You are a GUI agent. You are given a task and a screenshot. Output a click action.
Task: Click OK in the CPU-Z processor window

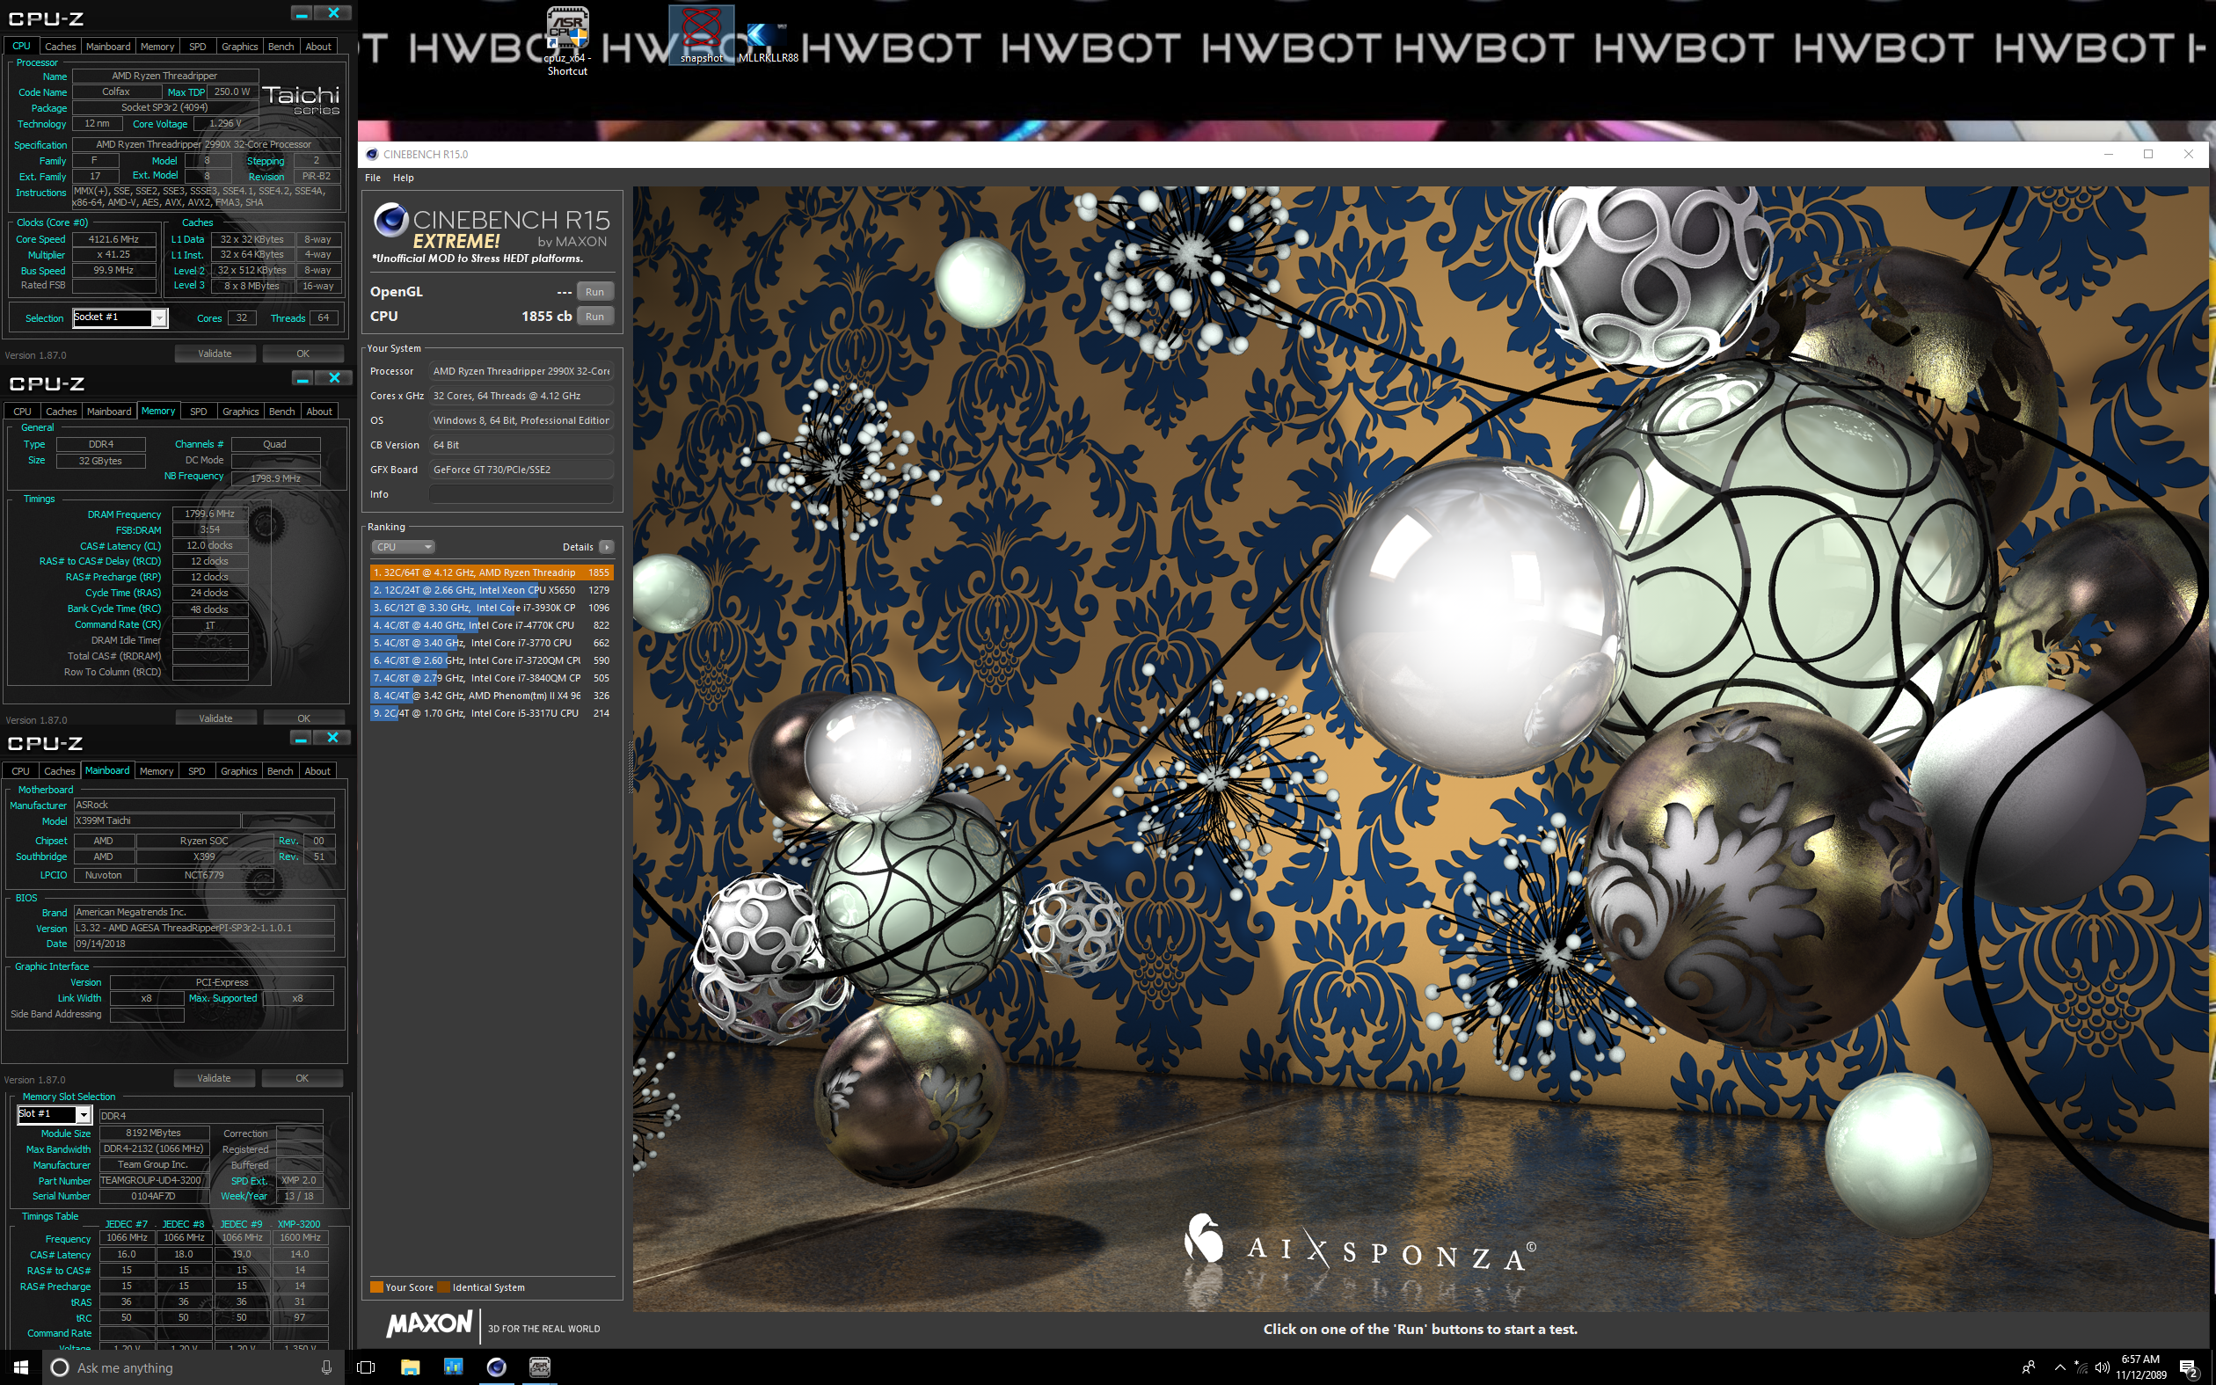pos(303,354)
